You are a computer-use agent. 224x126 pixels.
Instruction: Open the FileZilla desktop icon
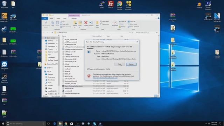pyautogui.click(x=111, y=5)
